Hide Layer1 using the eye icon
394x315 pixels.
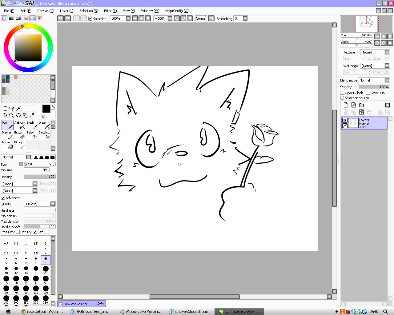(345, 120)
